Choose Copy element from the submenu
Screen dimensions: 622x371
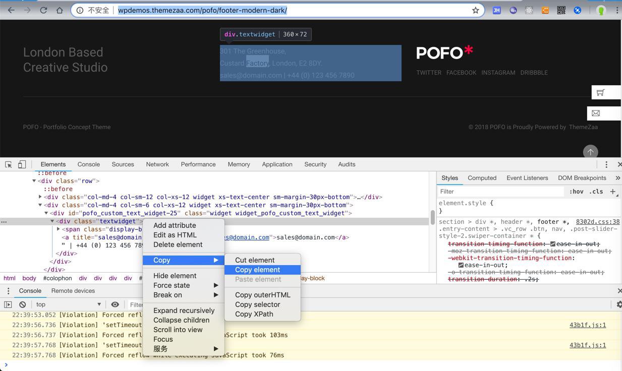[262, 270]
